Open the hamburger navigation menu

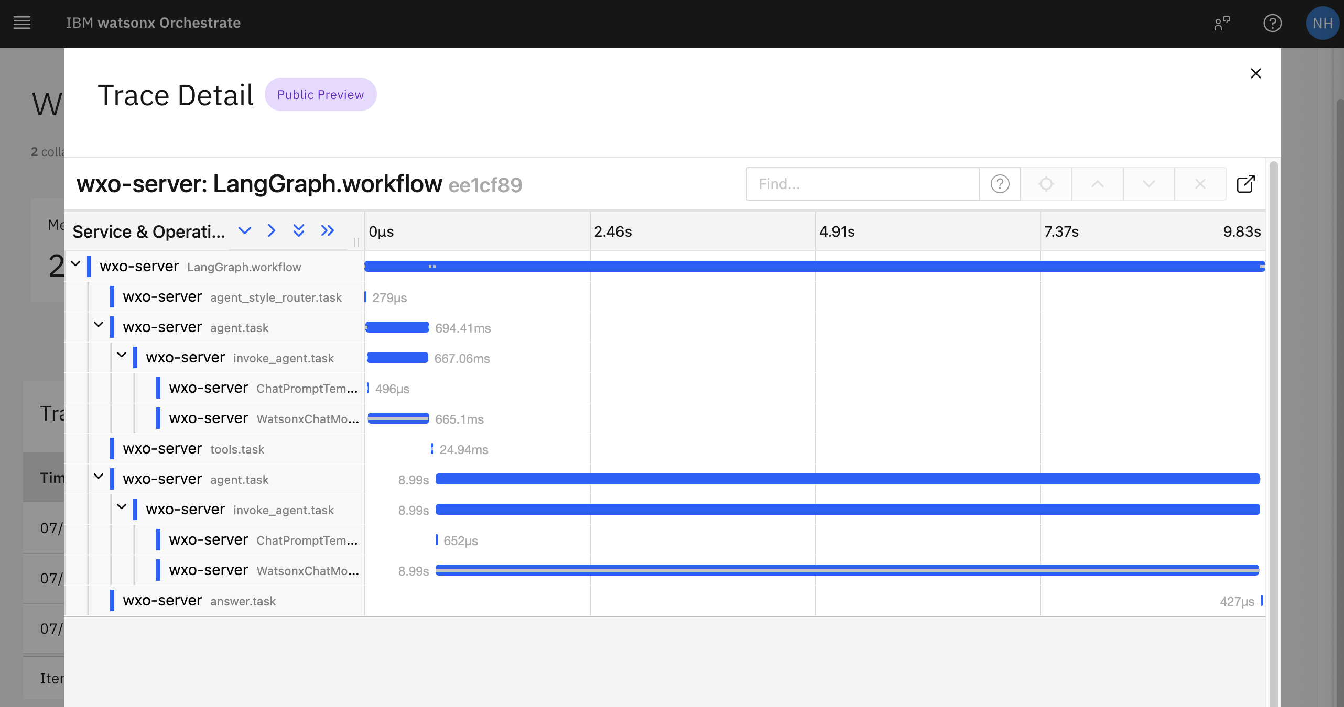tap(22, 23)
